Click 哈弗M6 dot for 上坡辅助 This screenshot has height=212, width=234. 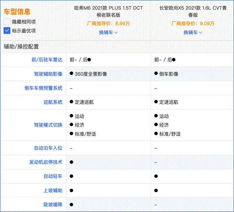[x=71, y=191]
